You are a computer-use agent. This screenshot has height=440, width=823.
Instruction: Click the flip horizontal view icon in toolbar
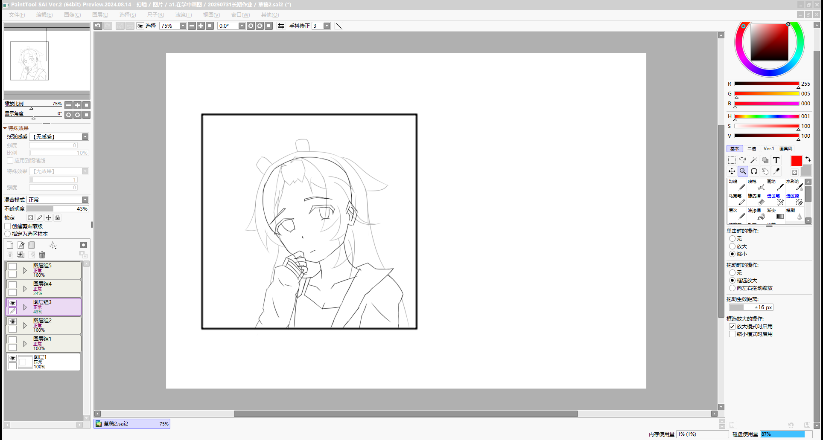point(281,26)
